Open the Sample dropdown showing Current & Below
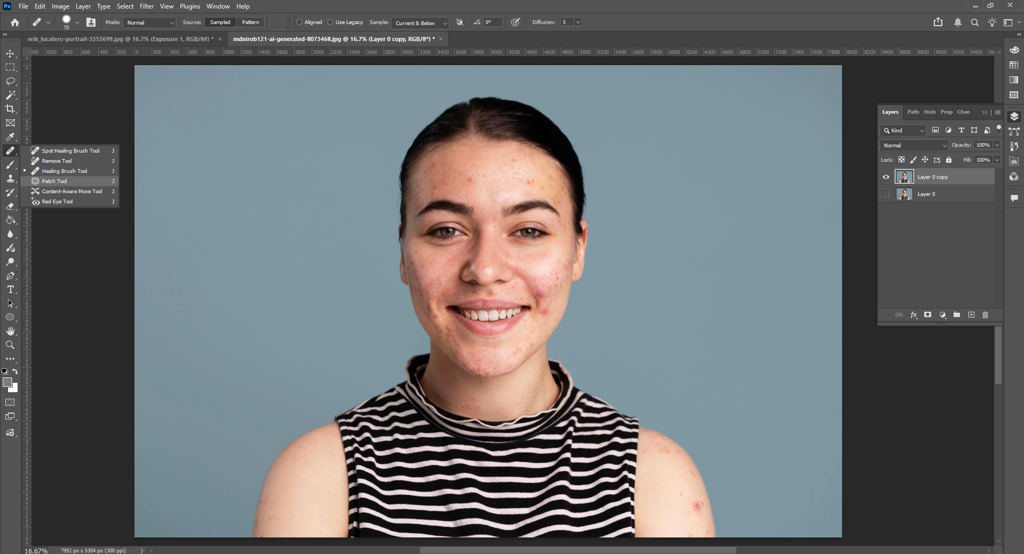This screenshot has height=554, width=1024. pyautogui.click(x=419, y=23)
